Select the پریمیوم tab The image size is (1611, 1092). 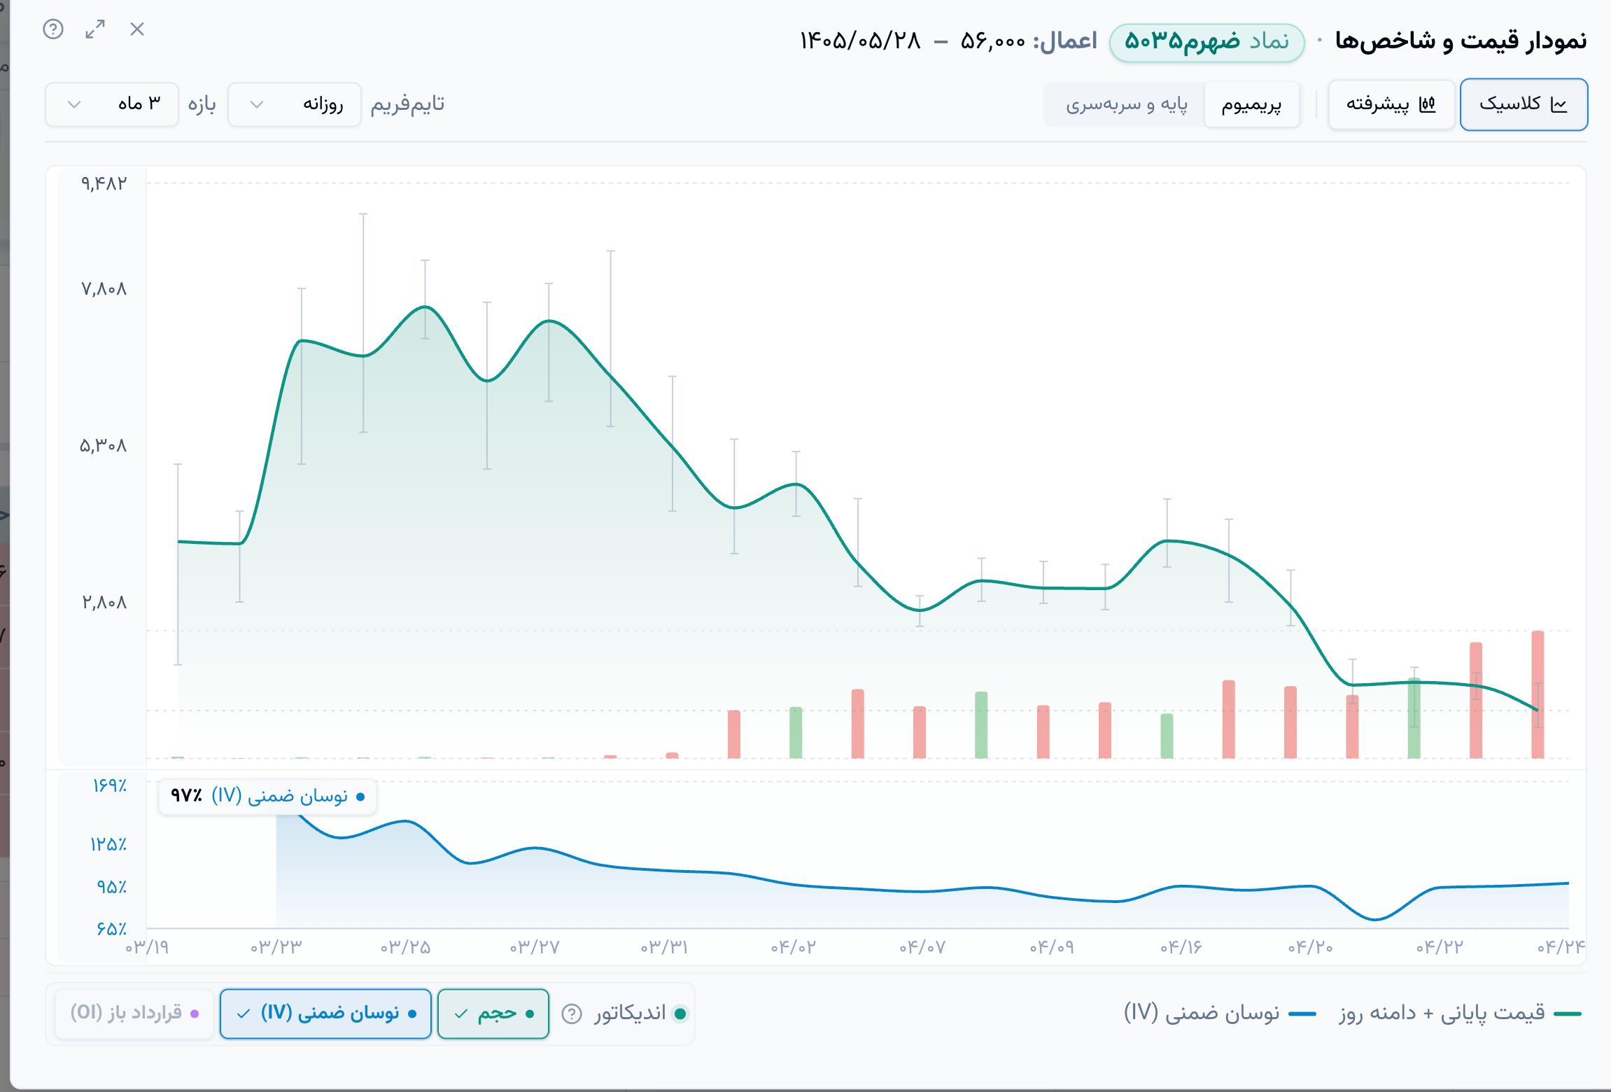tap(1251, 105)
